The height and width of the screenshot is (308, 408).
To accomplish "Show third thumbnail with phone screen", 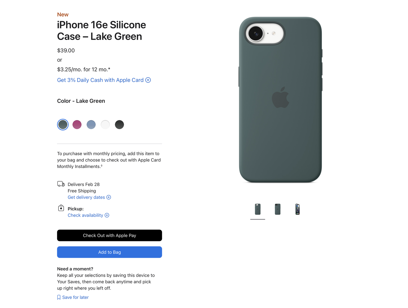I will point(298,209).
